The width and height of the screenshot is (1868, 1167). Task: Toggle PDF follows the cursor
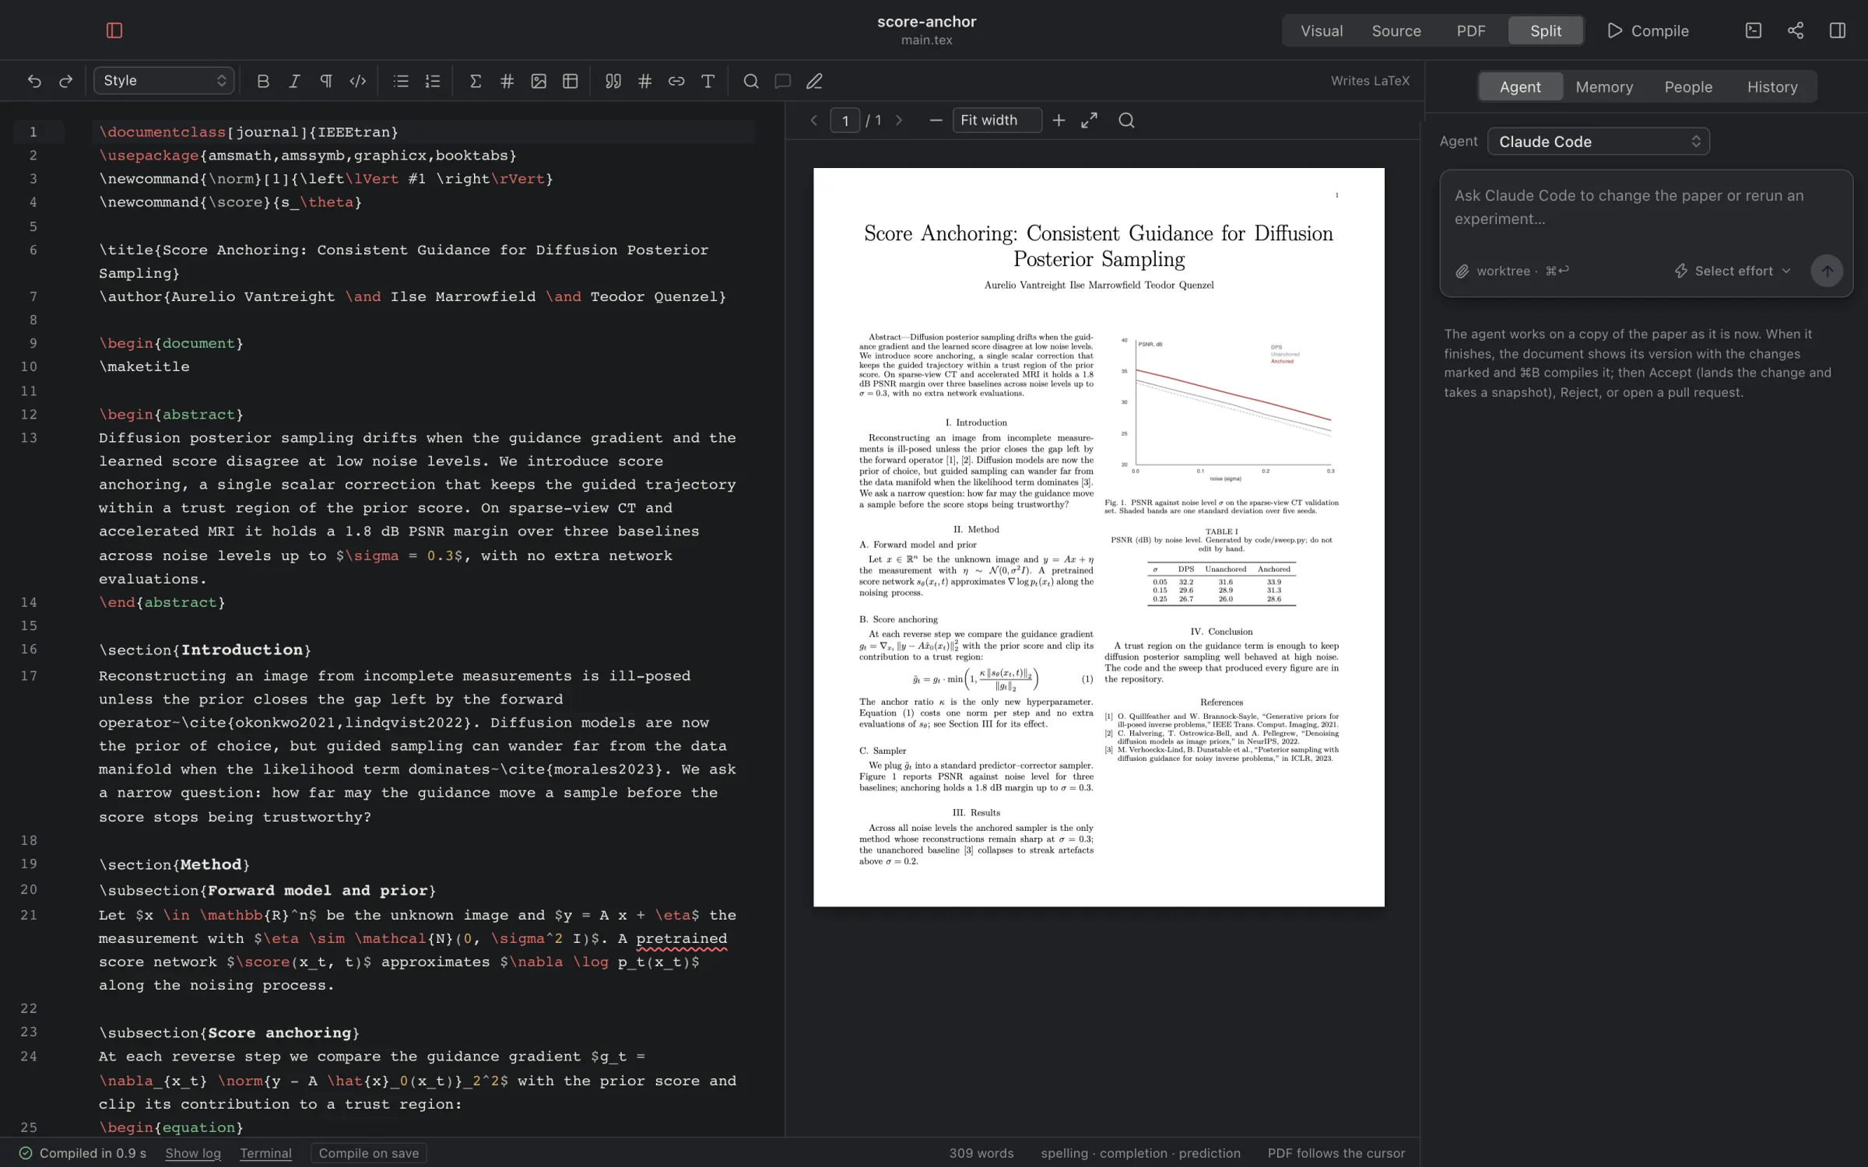[x=1336, y=1153]
